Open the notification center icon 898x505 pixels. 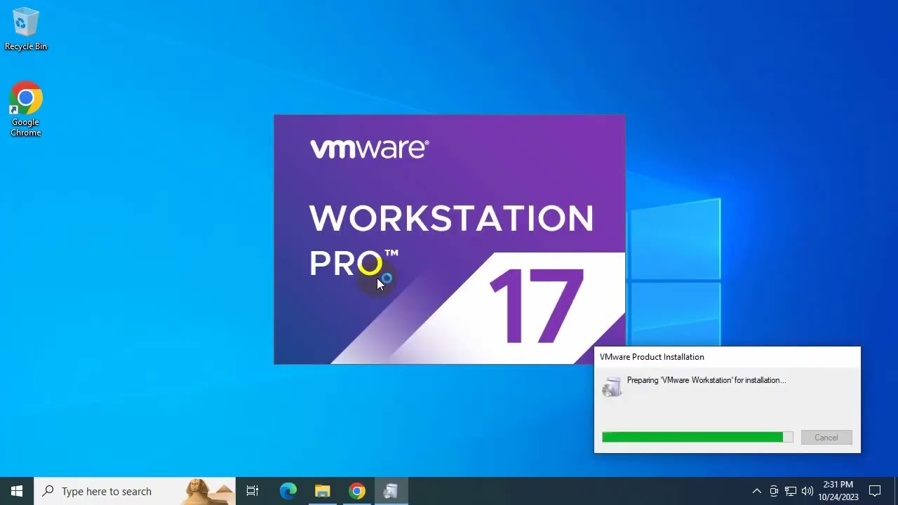click(x=875, y=491)
